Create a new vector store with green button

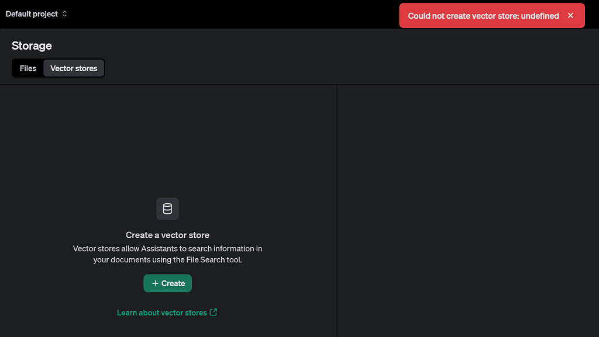(x=167, y=283)
